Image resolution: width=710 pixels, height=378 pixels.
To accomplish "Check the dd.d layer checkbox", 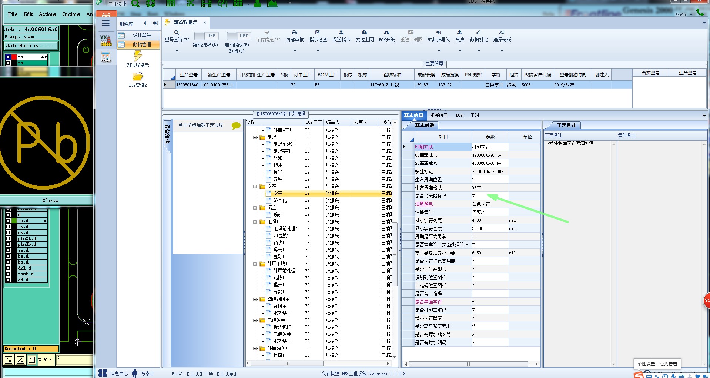I will pos(8,280).
